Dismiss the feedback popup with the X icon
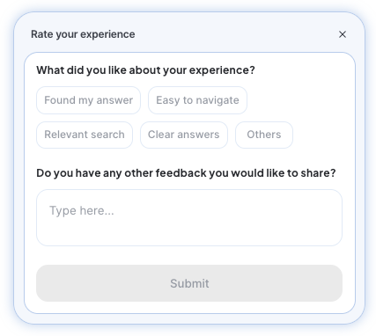376x336 pixels. (343, 34)
